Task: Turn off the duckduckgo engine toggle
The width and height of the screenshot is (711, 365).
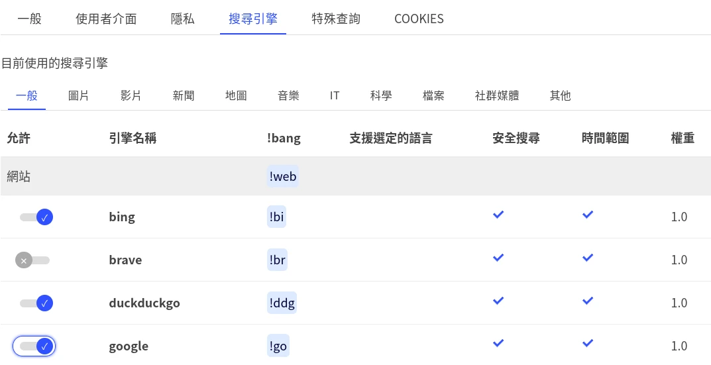Action: [36, 303]
